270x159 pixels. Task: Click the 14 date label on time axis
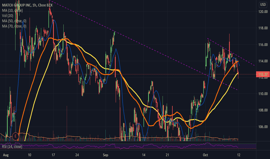(x=144, y=155)
